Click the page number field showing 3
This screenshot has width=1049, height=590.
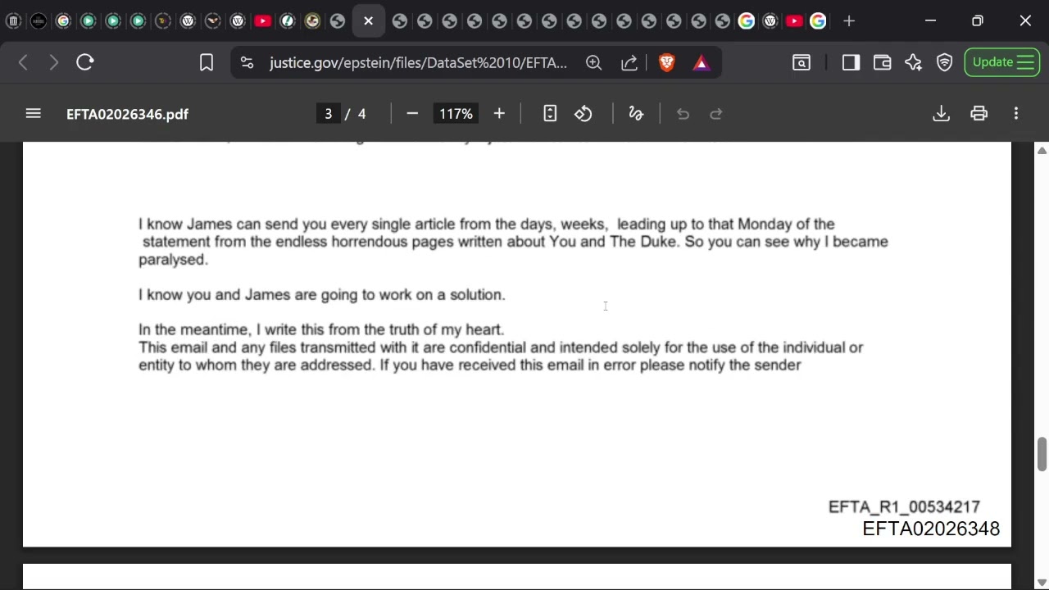(x=328, y=114)
